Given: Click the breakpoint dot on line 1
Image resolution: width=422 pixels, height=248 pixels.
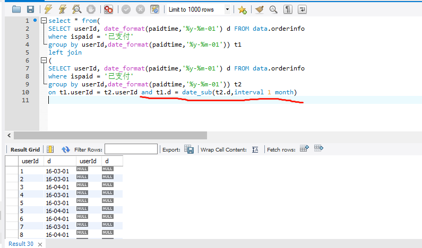Looking at the screenshot, I should click(35, 20).
